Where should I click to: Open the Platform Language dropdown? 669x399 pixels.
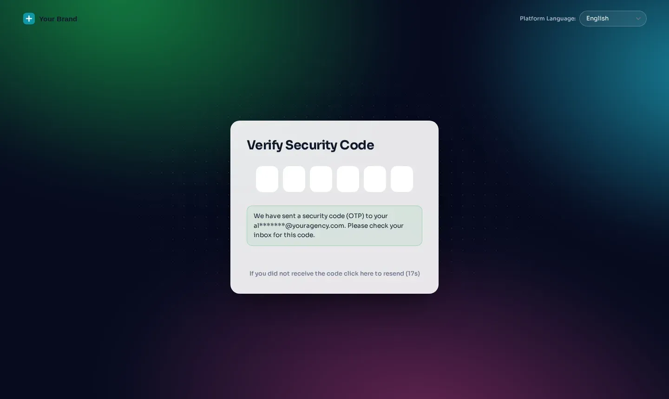pyautogui.click(x=613, y=19)
